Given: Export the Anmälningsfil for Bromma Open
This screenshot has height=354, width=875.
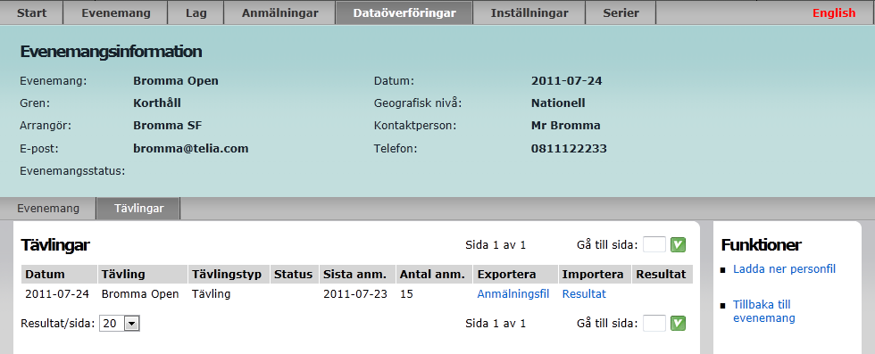Looking at the screenshot, I should tap(513, 293).
